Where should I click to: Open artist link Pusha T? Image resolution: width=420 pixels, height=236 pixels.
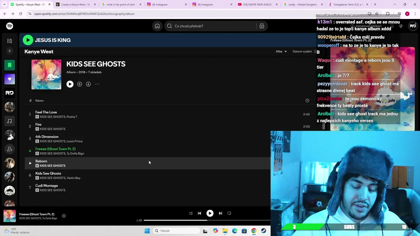(x=72, y=117)
